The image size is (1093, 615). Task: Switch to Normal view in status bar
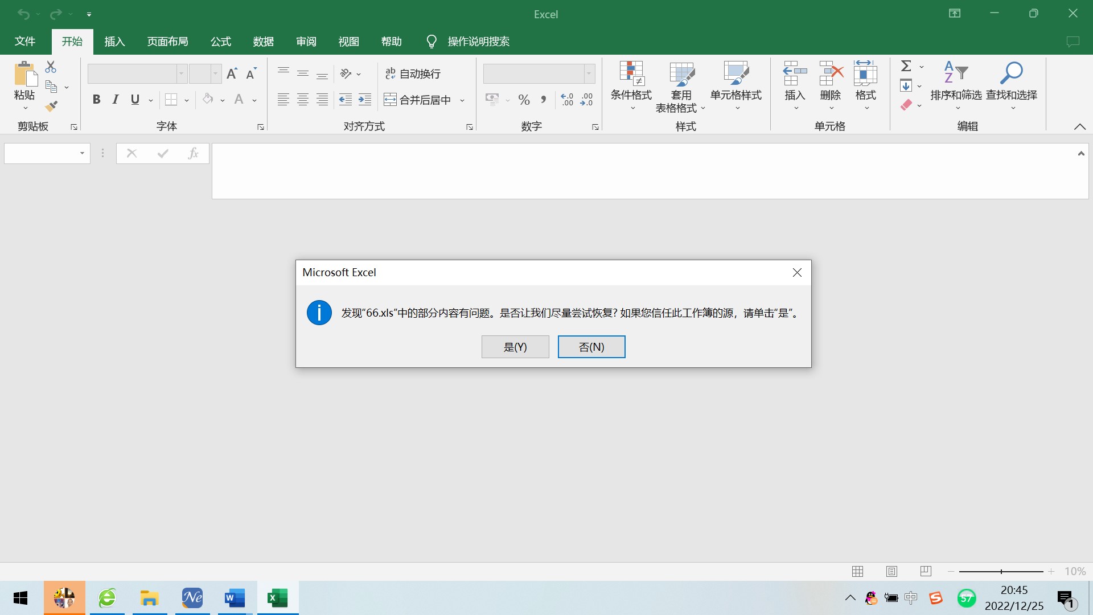click(858, 571)
